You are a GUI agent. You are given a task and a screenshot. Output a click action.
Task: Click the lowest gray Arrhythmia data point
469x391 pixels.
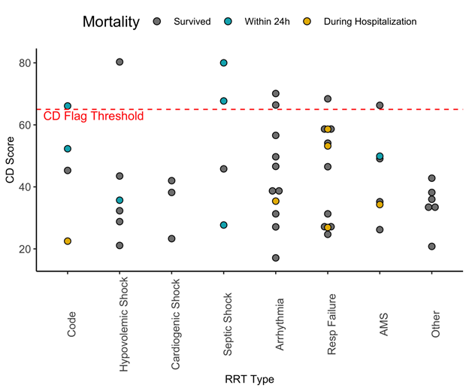276,258
